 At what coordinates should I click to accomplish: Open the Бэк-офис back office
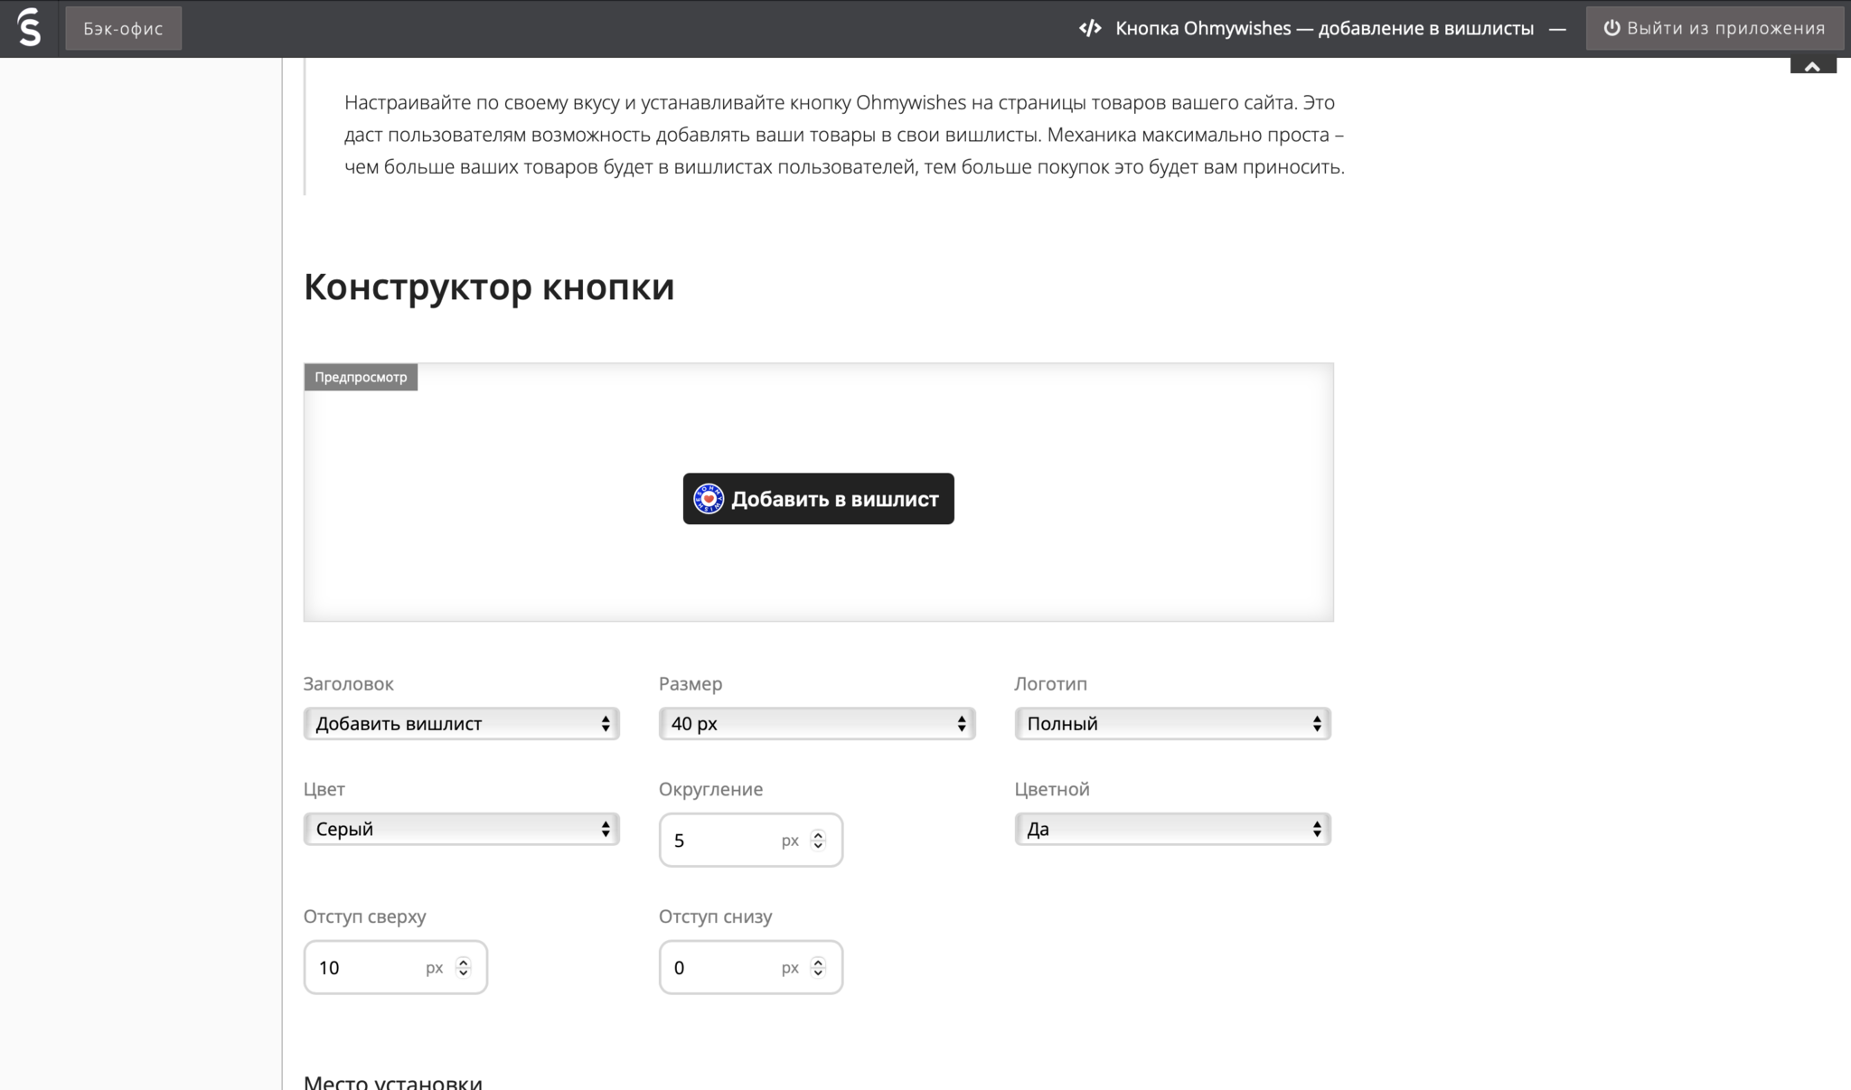click(123, 28)
